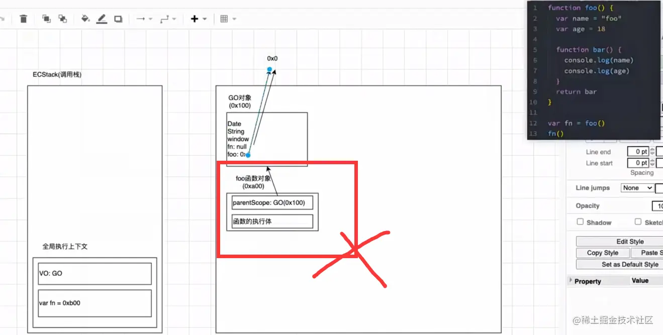
Task: Click the Waypoints connector style icon
Action: pos(164,19)
